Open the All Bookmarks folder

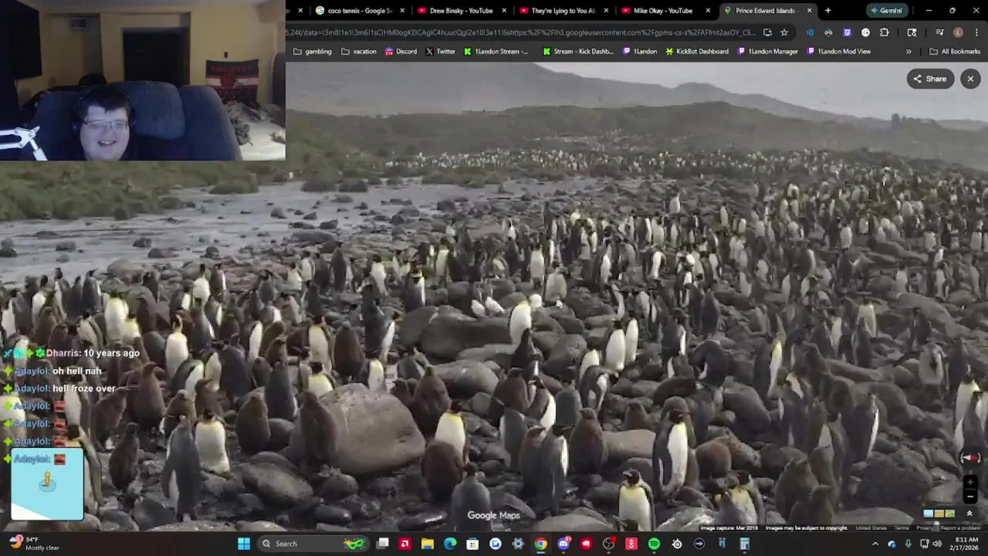pyautogui.click(x=955, y=52)
